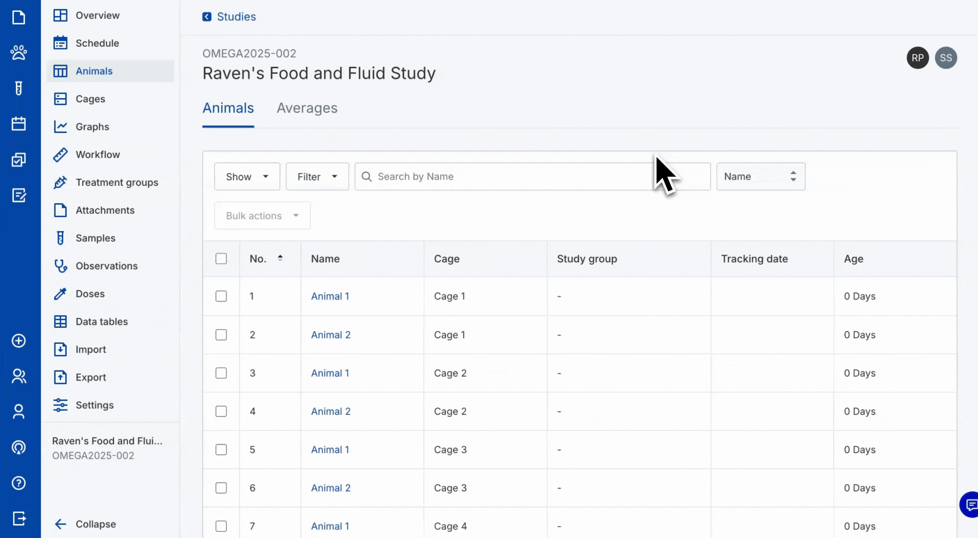This screenshot has height=538, width=978.
Task: Open the help question mark icon
Action: click(18, 483)
